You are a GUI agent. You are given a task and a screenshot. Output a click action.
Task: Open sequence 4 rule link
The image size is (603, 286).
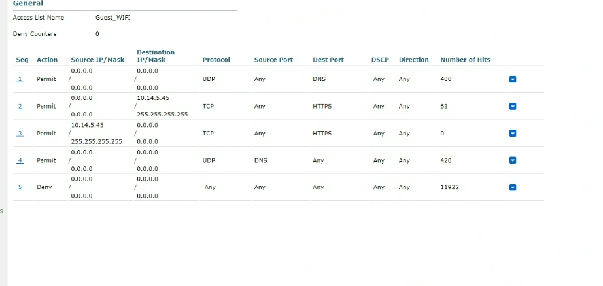click(20, 160)
